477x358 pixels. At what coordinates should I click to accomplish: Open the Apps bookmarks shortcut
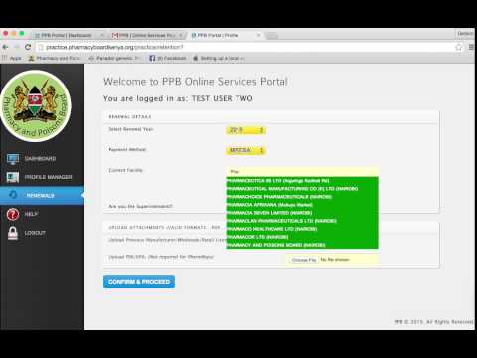coord(12,58)
